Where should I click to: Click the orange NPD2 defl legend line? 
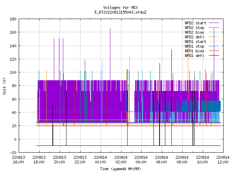point(214,37)
